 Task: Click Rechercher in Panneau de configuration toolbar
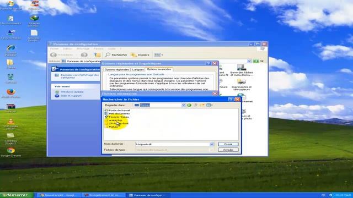point(116,55)
